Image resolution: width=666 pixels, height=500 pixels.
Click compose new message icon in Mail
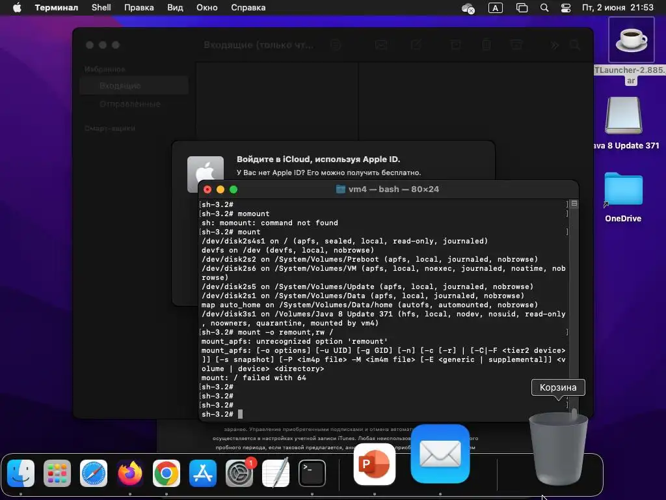[416, 45]
